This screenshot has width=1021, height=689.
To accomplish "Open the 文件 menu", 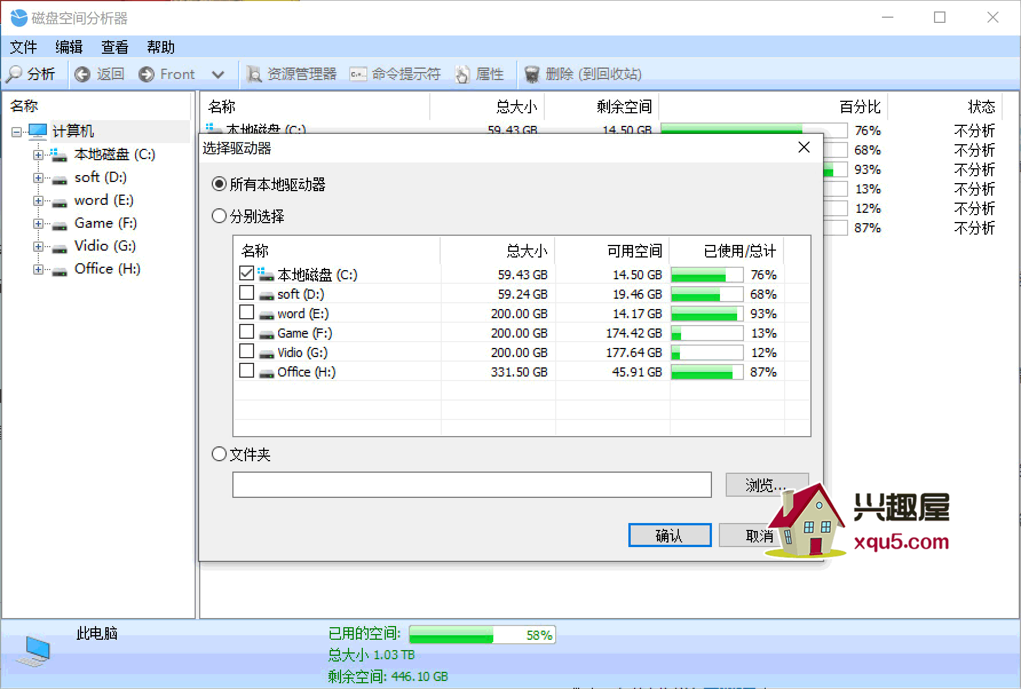I will (x=23, y=47).
